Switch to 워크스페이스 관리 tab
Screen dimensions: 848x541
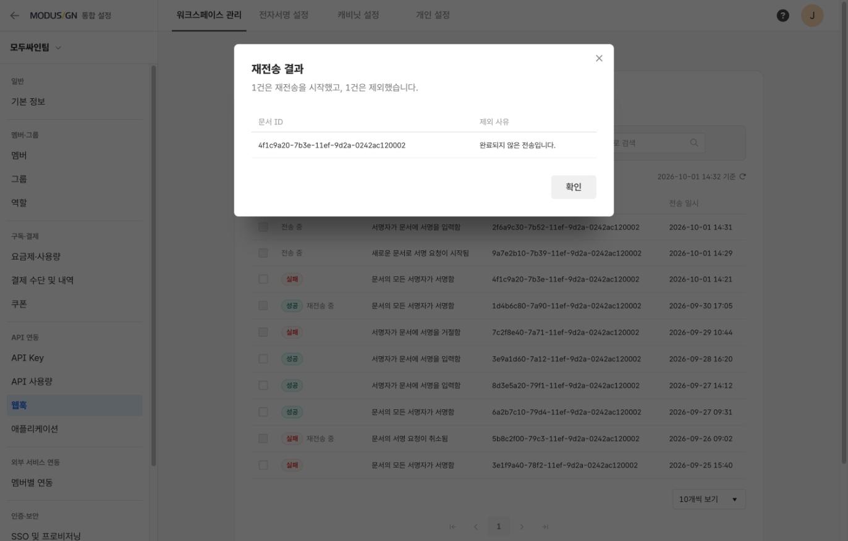point(209,15)
